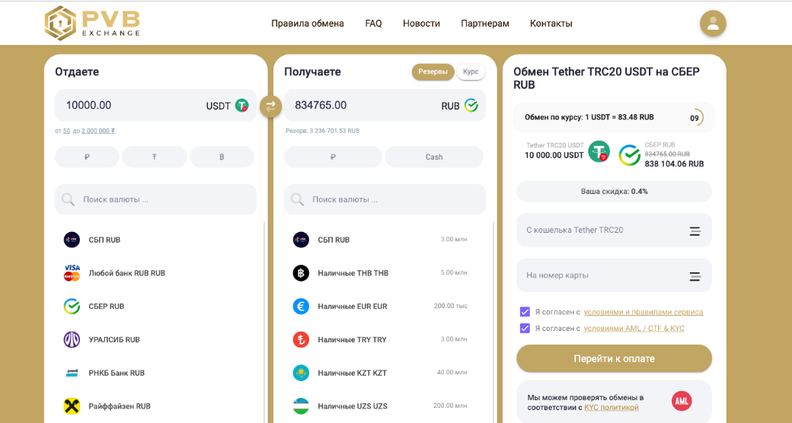Click the СБП RUB icon in Отдаете list
The width and height of the screenshot is (792, 423).
(x=72, y=240)
